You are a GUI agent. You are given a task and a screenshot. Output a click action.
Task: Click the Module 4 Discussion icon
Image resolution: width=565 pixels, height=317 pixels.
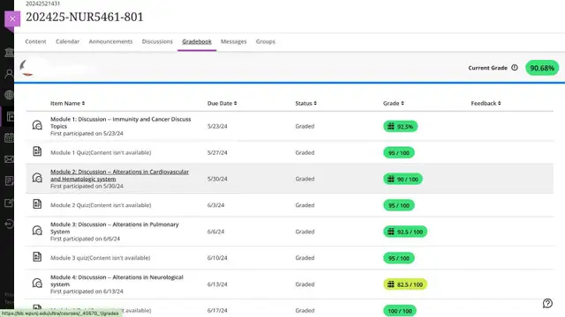[37, 284]
